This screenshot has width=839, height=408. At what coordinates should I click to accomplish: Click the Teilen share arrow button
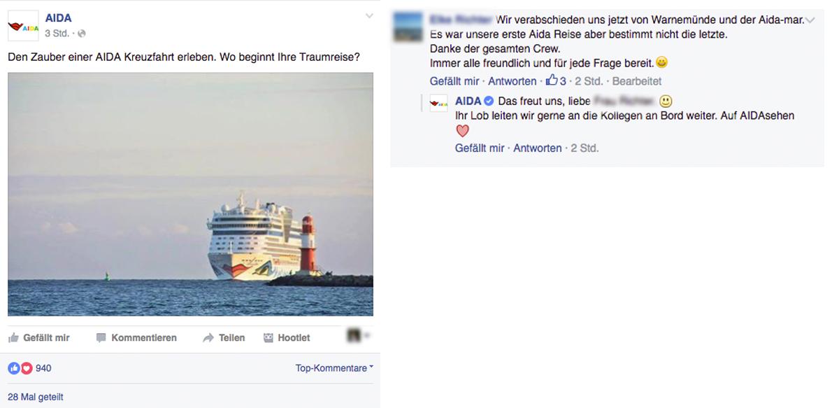pos(224,338)
